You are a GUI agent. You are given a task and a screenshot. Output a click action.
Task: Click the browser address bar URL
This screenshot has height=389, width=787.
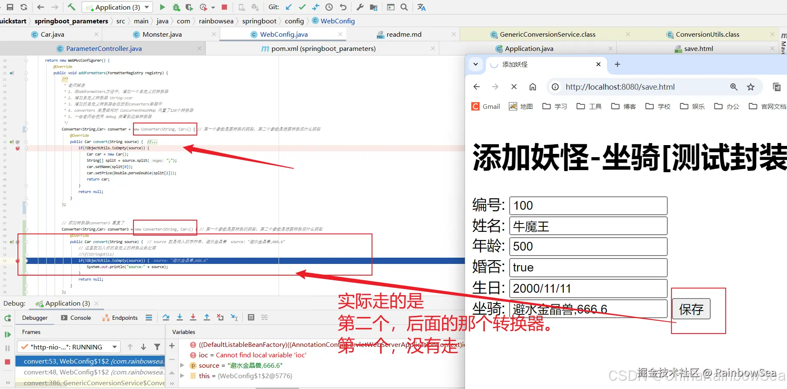click(x=620, y=87)
